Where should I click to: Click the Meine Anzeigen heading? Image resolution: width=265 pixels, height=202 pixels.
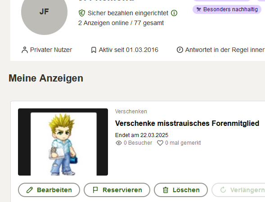46,78
